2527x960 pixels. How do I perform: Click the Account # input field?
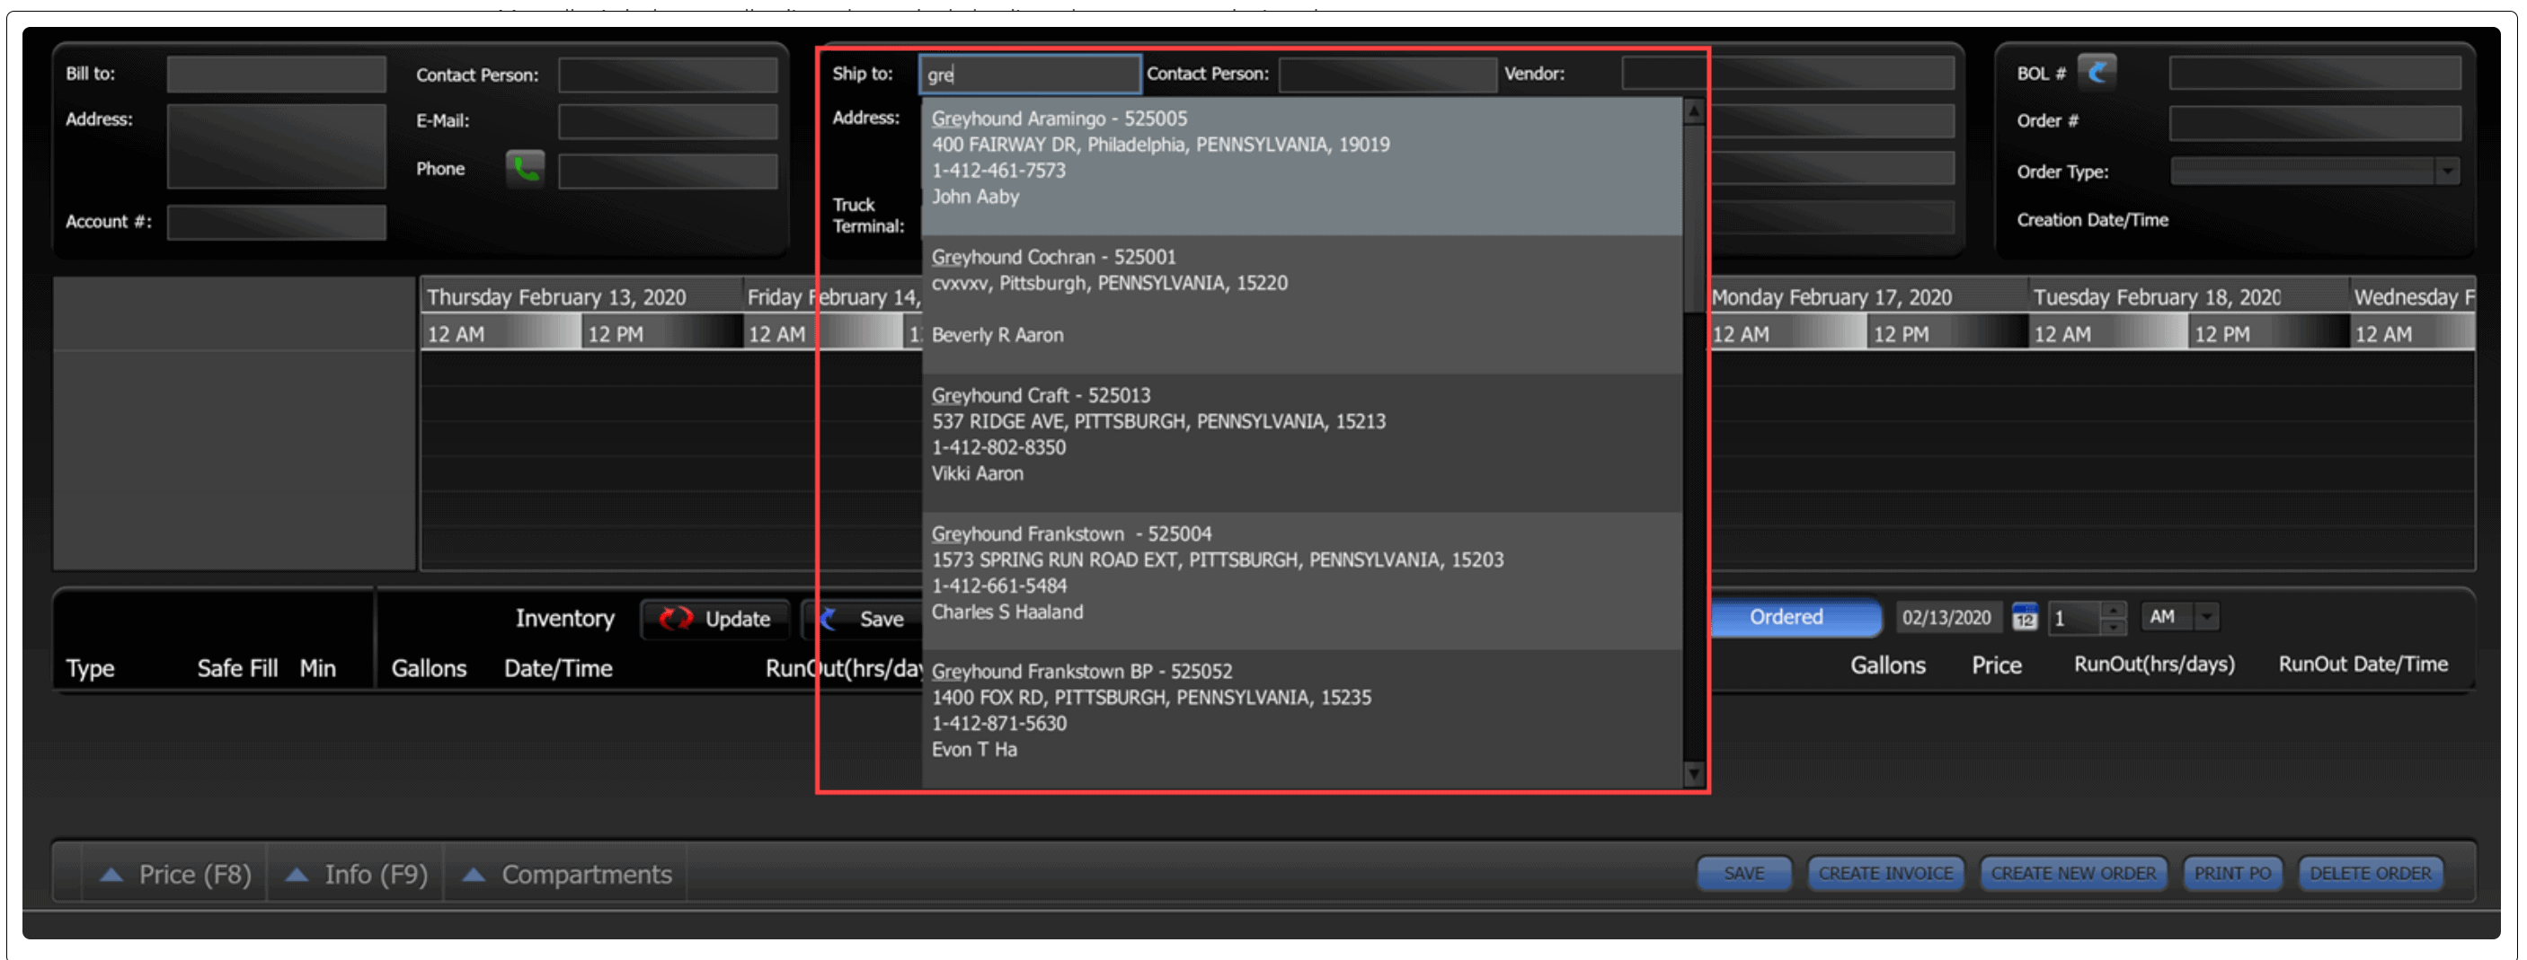(x=277, y=222)
